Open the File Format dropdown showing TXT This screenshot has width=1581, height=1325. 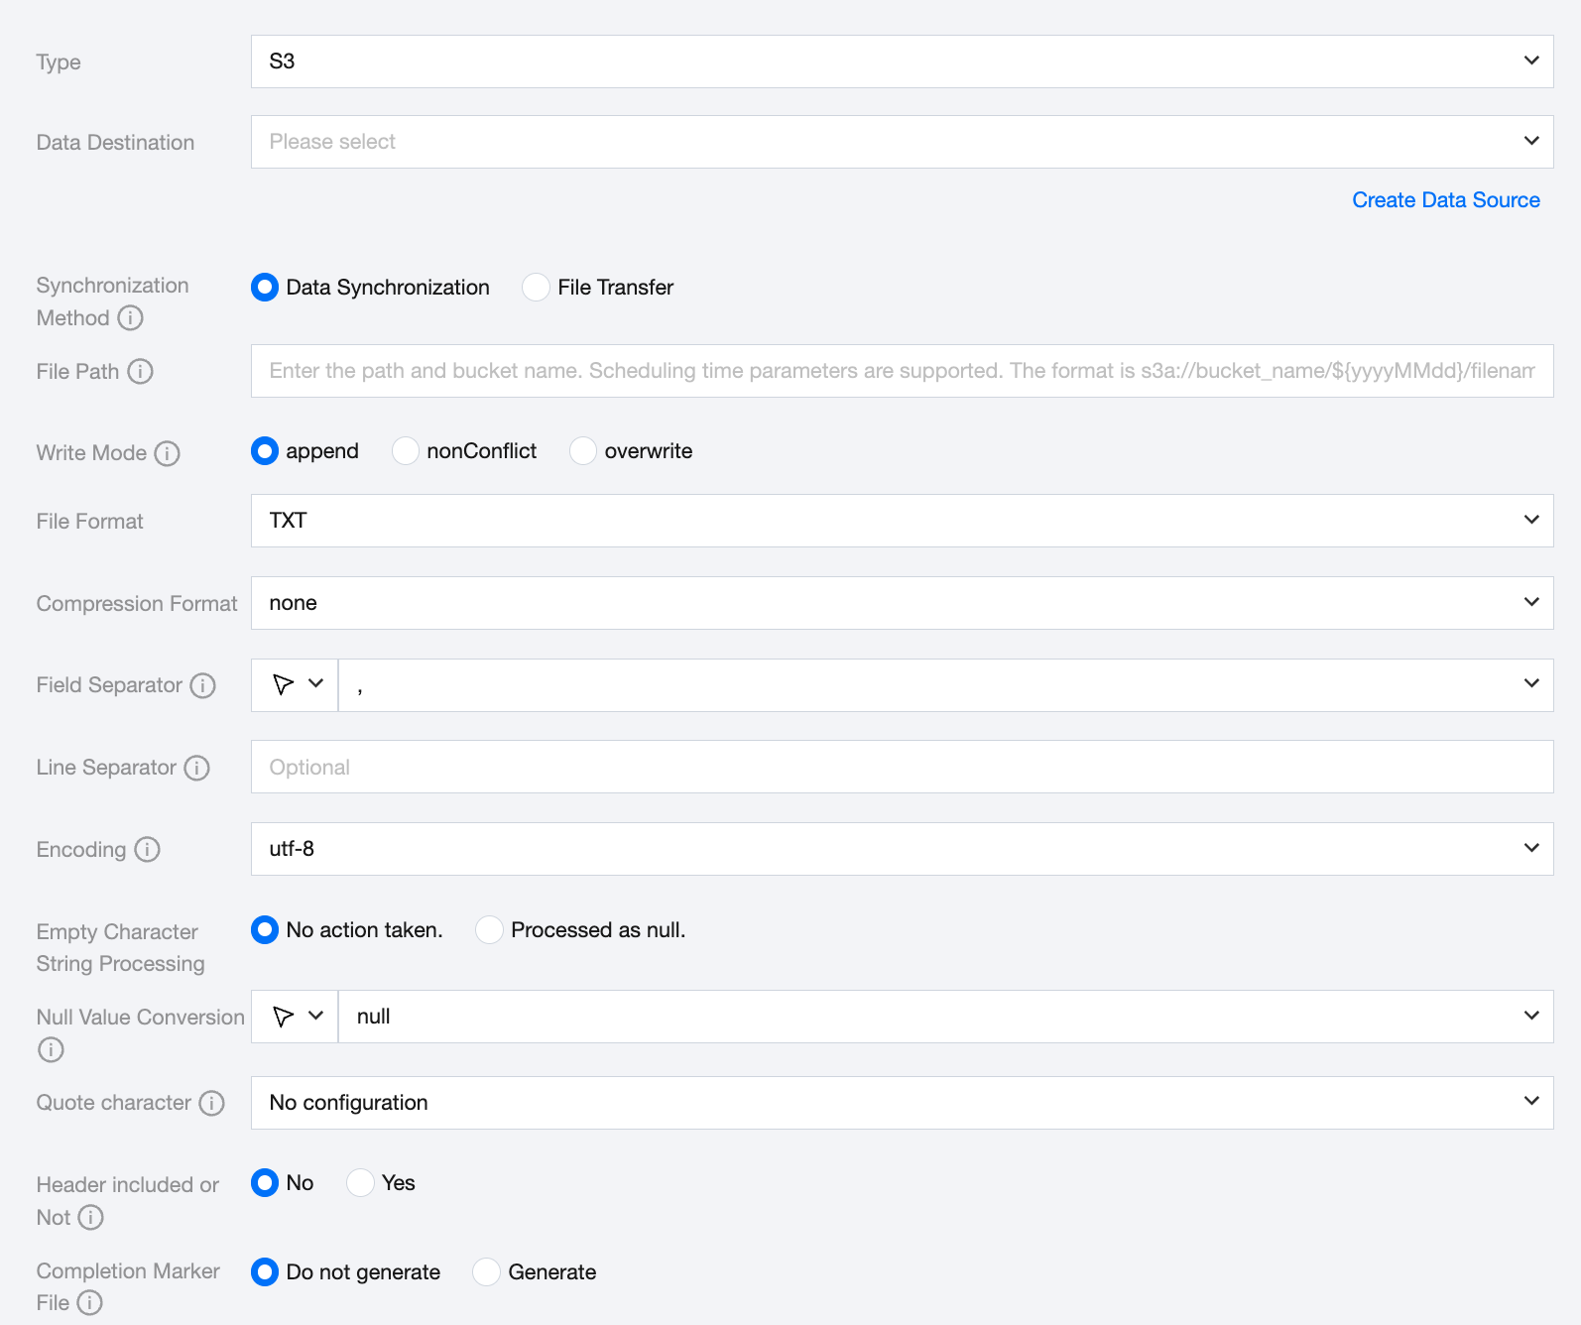[901, 521]
